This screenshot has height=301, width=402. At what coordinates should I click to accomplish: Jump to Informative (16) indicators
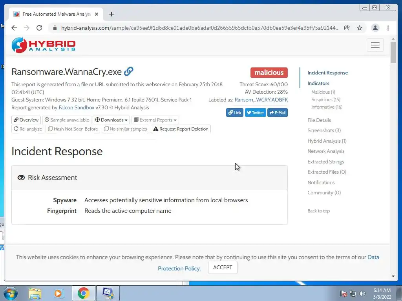coord(327,107)
